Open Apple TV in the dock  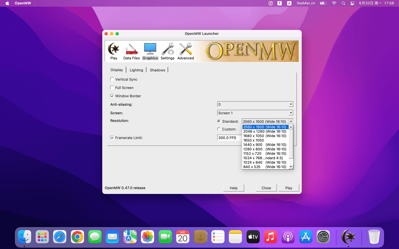253,237
